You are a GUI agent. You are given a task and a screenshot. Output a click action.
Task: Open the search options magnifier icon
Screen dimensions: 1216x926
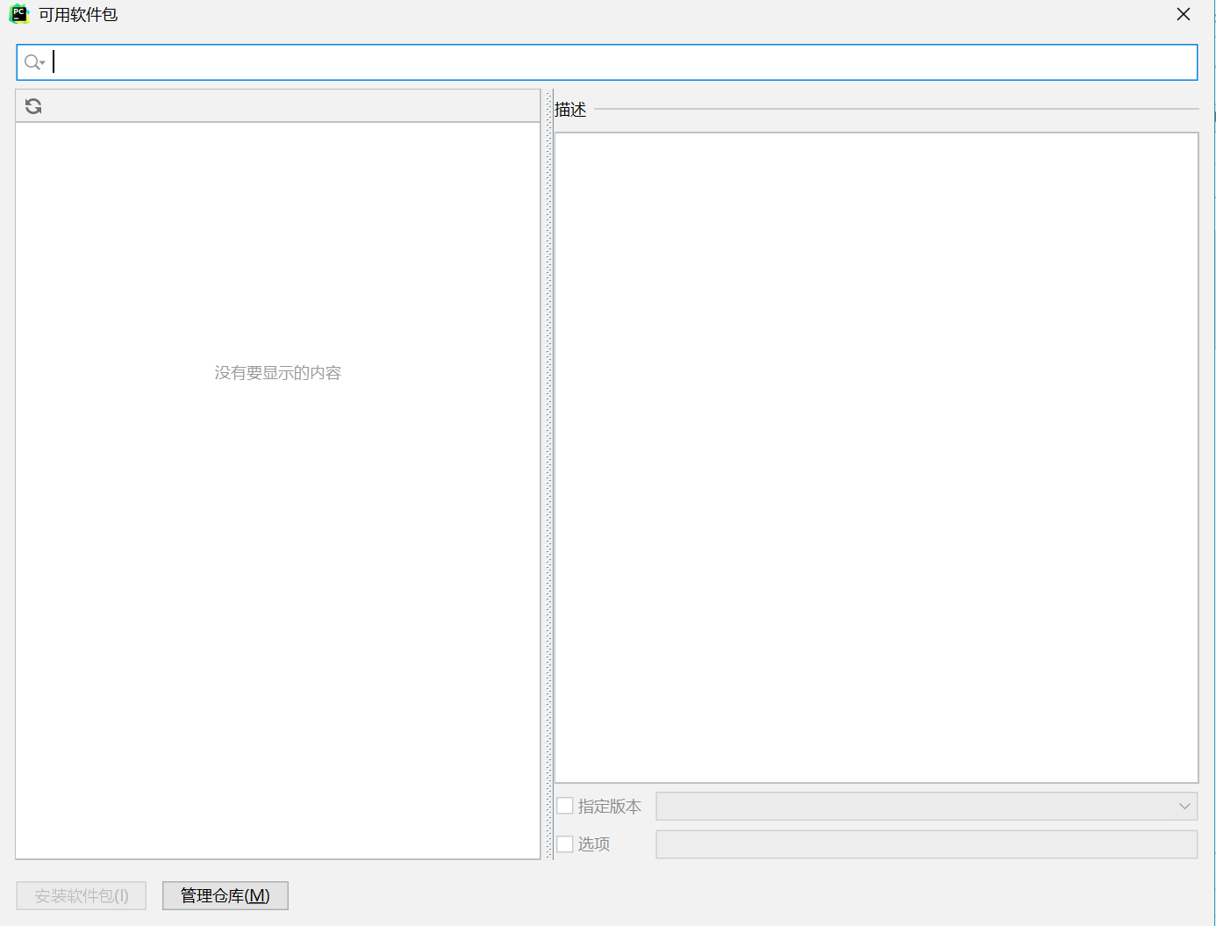[x=34, y=62]
